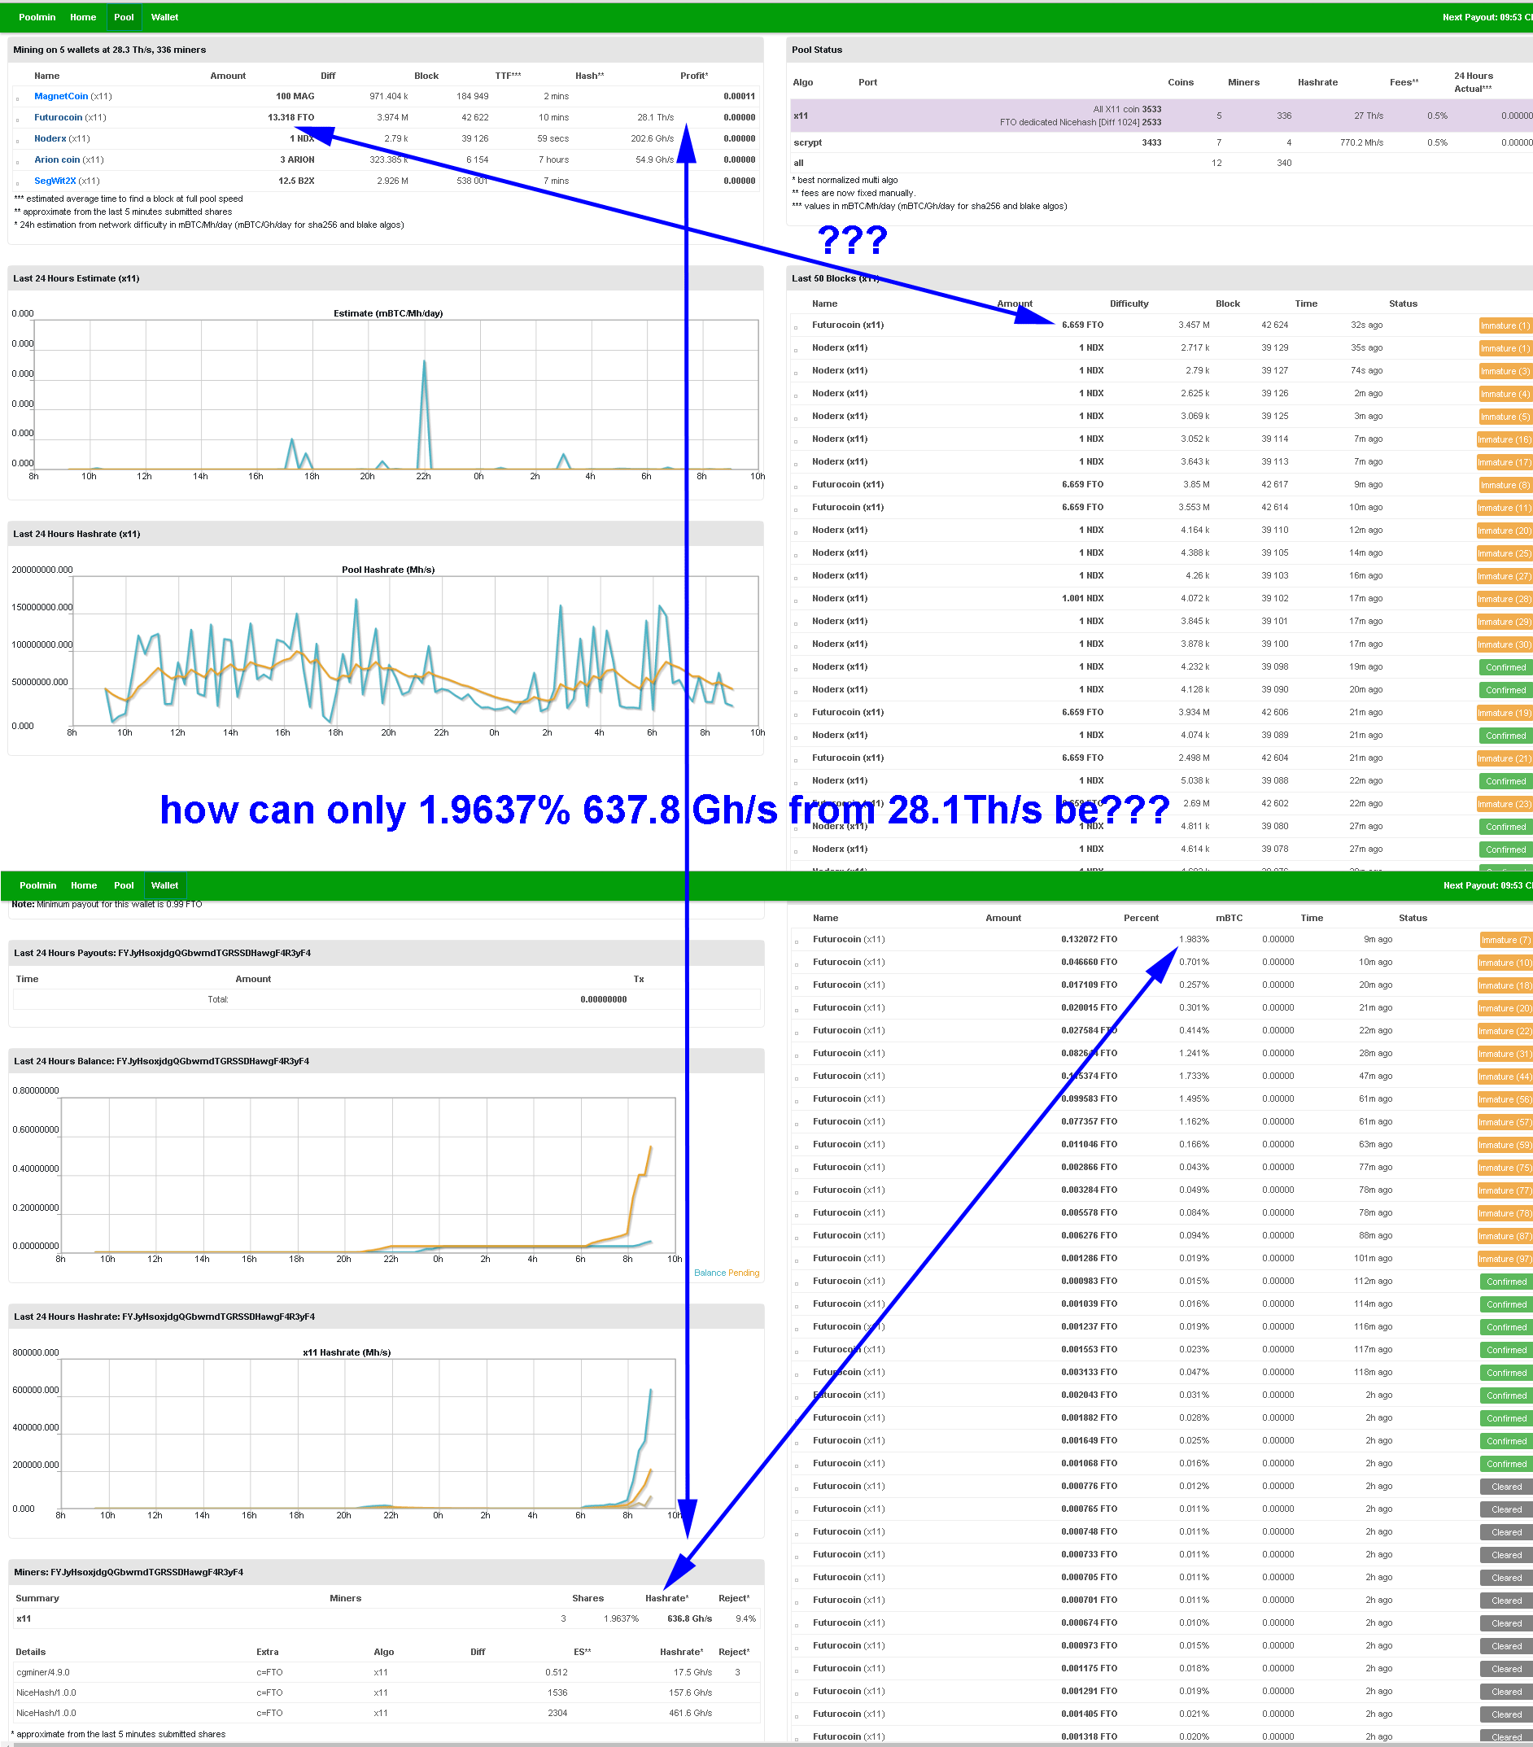This screenshot has height=1747, width=1533.
Task: Click port 3433 in the scrypt row
Action: 1151,142
